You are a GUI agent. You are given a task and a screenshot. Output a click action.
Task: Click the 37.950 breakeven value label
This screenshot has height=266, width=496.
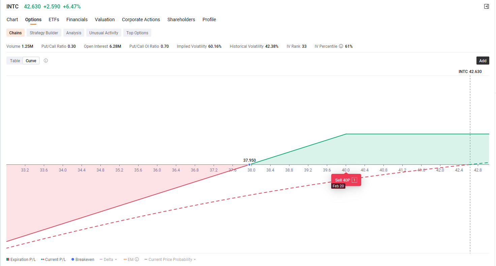tap(250, 160)
